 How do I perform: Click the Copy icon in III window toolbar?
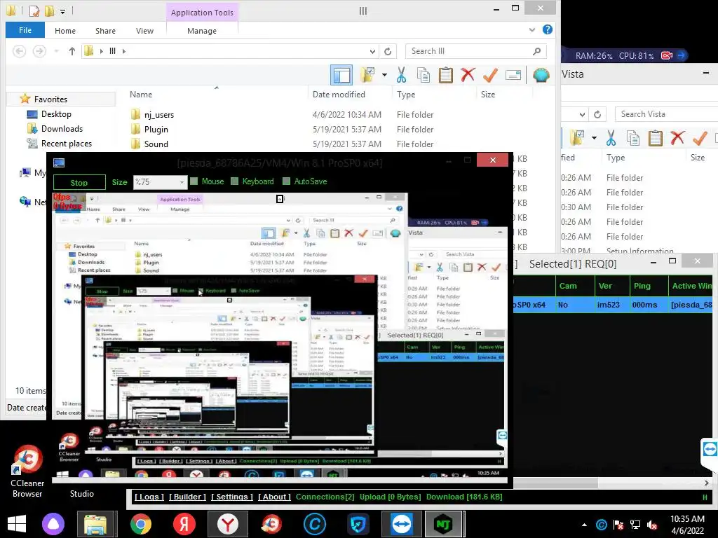(423, 75)
